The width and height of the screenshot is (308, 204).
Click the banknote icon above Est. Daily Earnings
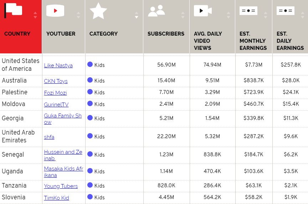coord(286,11)
